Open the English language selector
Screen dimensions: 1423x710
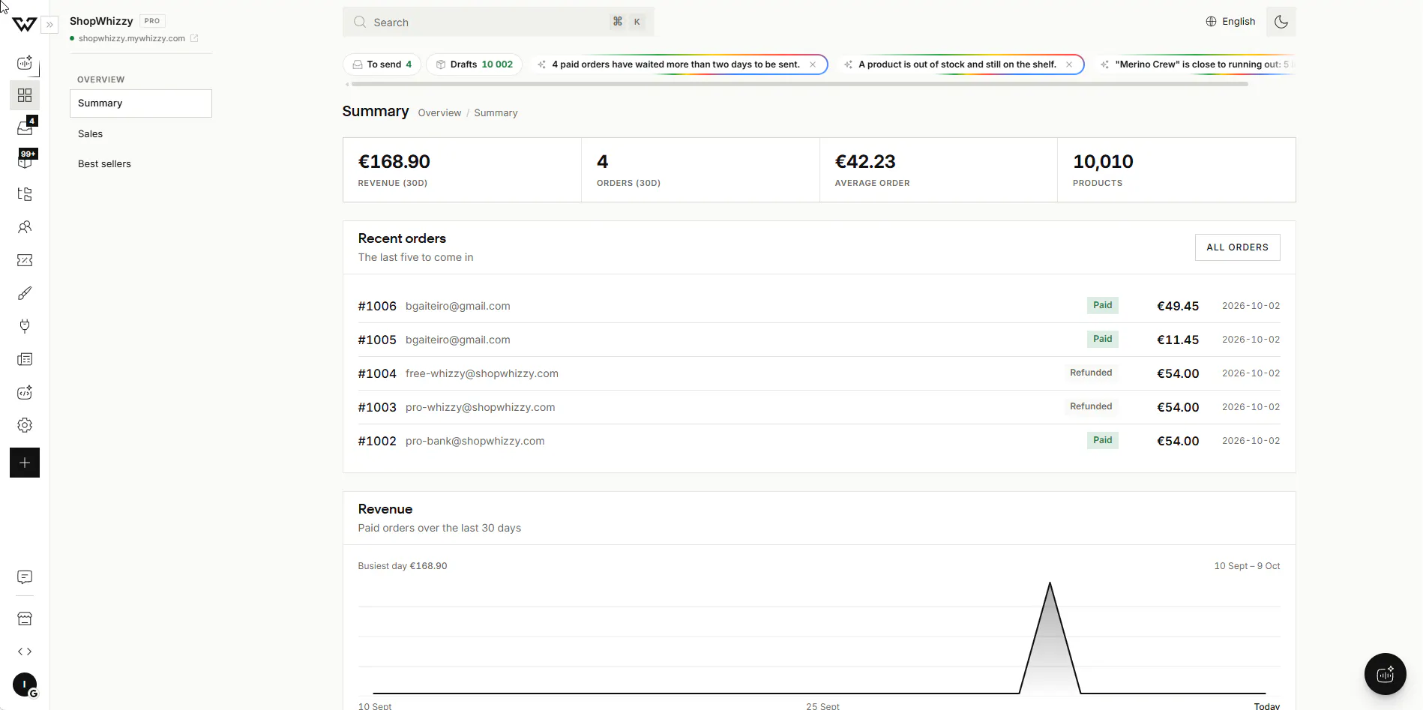[1230, 22]
